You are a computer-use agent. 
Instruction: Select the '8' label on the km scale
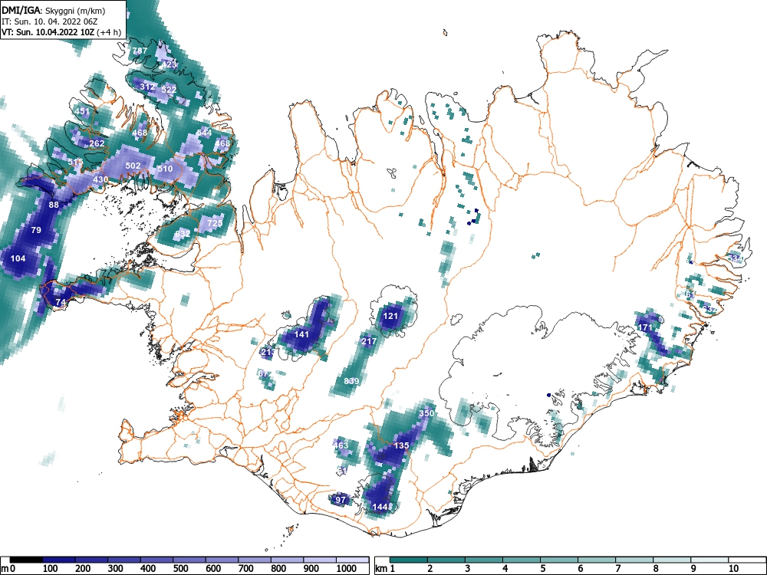coord(656,568)
